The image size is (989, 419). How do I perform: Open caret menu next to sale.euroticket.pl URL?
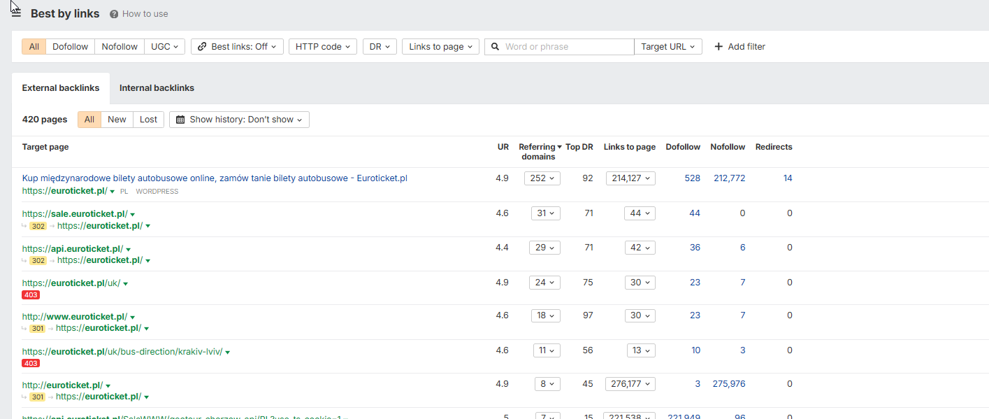tap(133, 215)
